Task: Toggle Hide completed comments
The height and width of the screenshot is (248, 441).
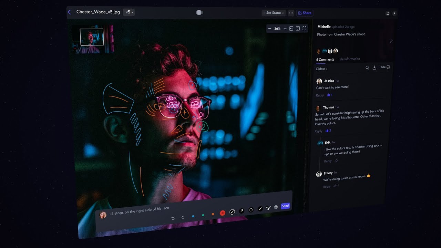Action: click(384, 67)
